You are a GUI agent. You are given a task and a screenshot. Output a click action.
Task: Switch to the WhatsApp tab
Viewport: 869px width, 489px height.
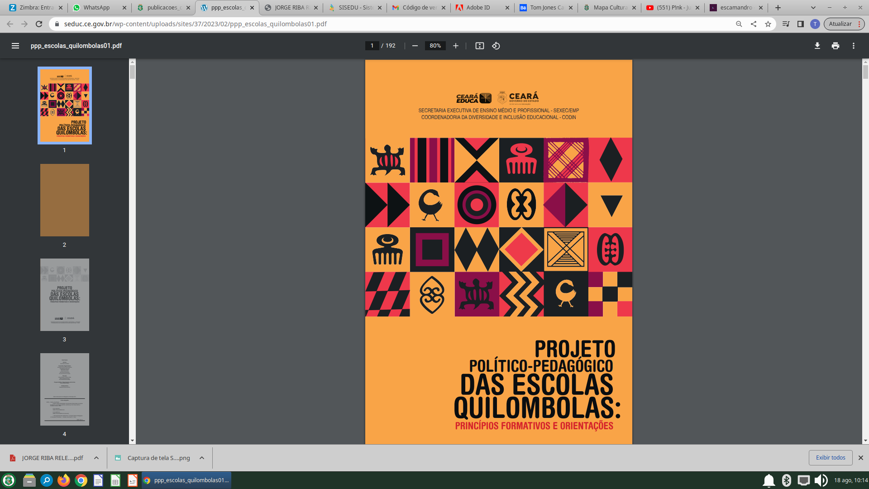point(96,8)
